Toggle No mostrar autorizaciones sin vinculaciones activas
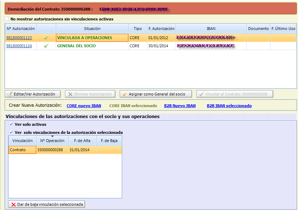 tap(7, 19)
